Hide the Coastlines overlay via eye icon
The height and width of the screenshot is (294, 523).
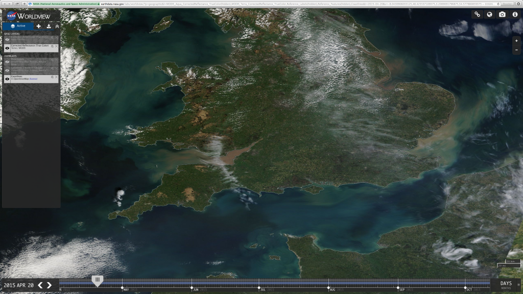(x=7, y=79)
